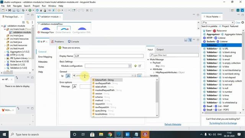The width and height of the screenshot is (245, 138).
Task: Collapse validation-module project in Package Explorer
Action: pos(2,26)
